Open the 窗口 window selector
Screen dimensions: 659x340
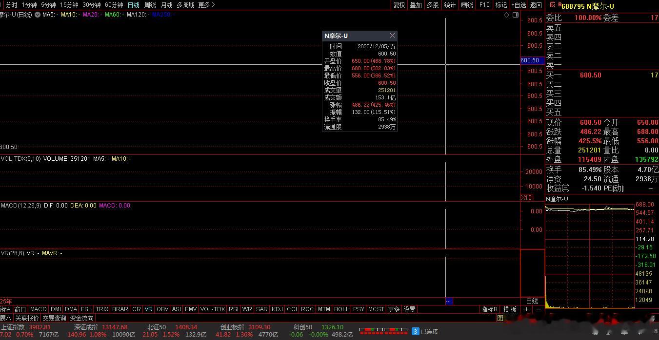pos(20,309)
